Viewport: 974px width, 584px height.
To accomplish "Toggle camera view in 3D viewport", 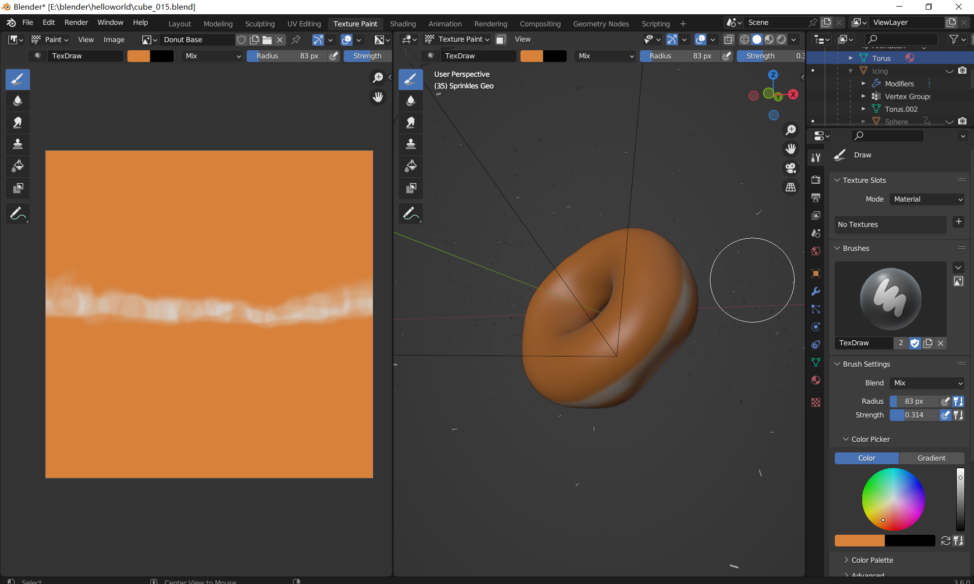I will click(x=791, y=168).
